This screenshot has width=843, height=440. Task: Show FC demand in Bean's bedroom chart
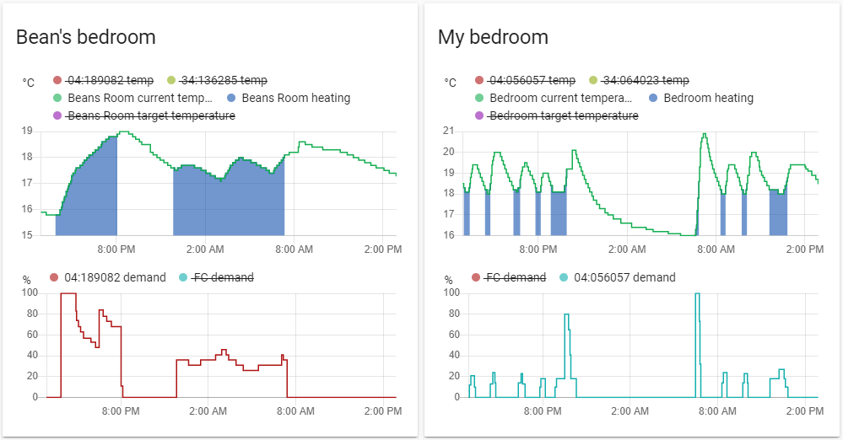coord(223,277)
